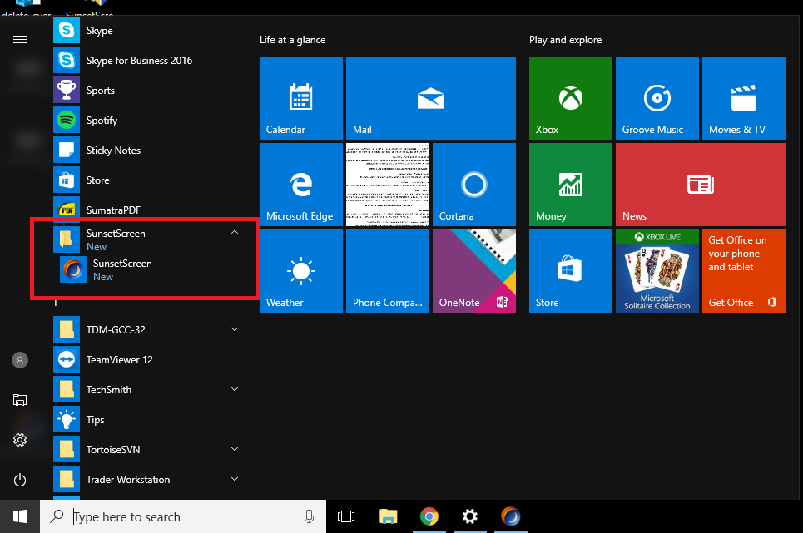Open the Microsoft Solitaire Collection tile
Screen dimensions: 803x533
click(657, 270)
